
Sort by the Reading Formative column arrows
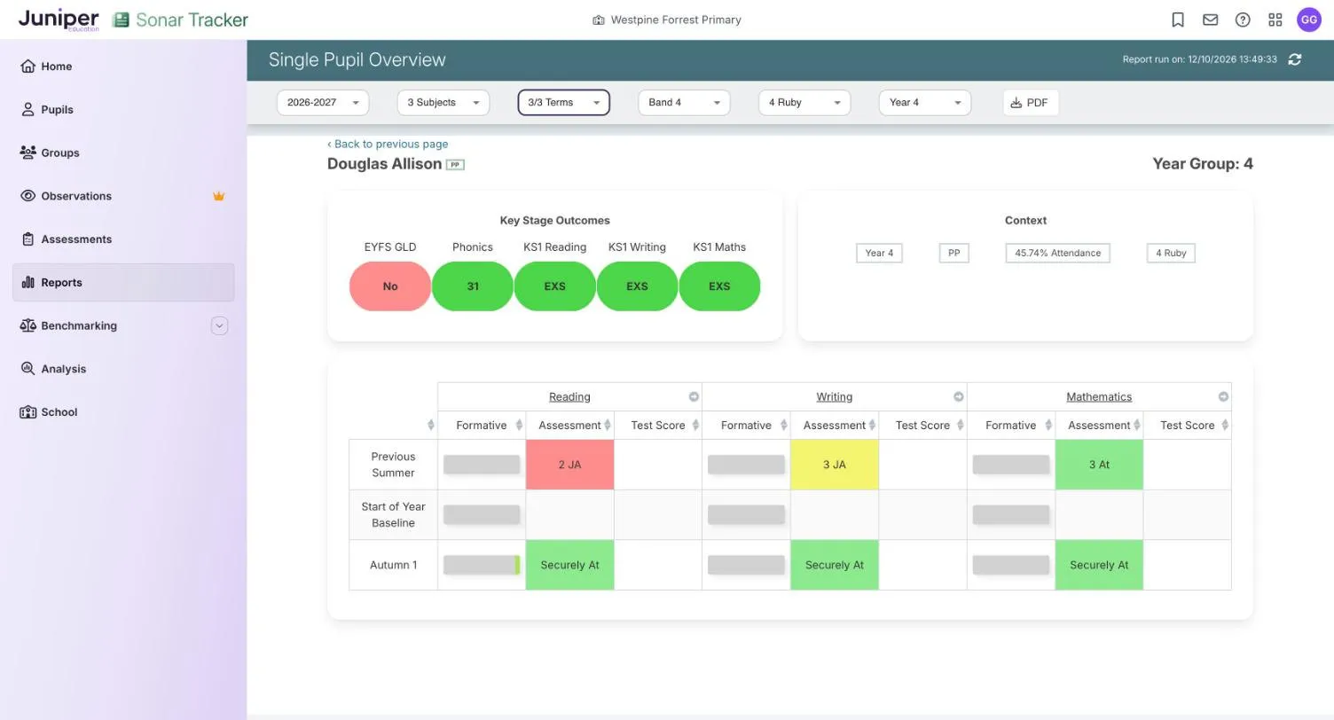point(519,426)
